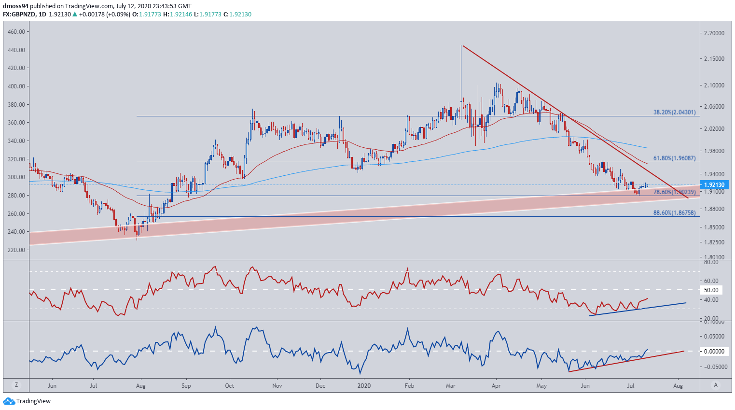Click the 220.00 left axis label
This screenshot has width=735, height=410.
click(16, 250)
